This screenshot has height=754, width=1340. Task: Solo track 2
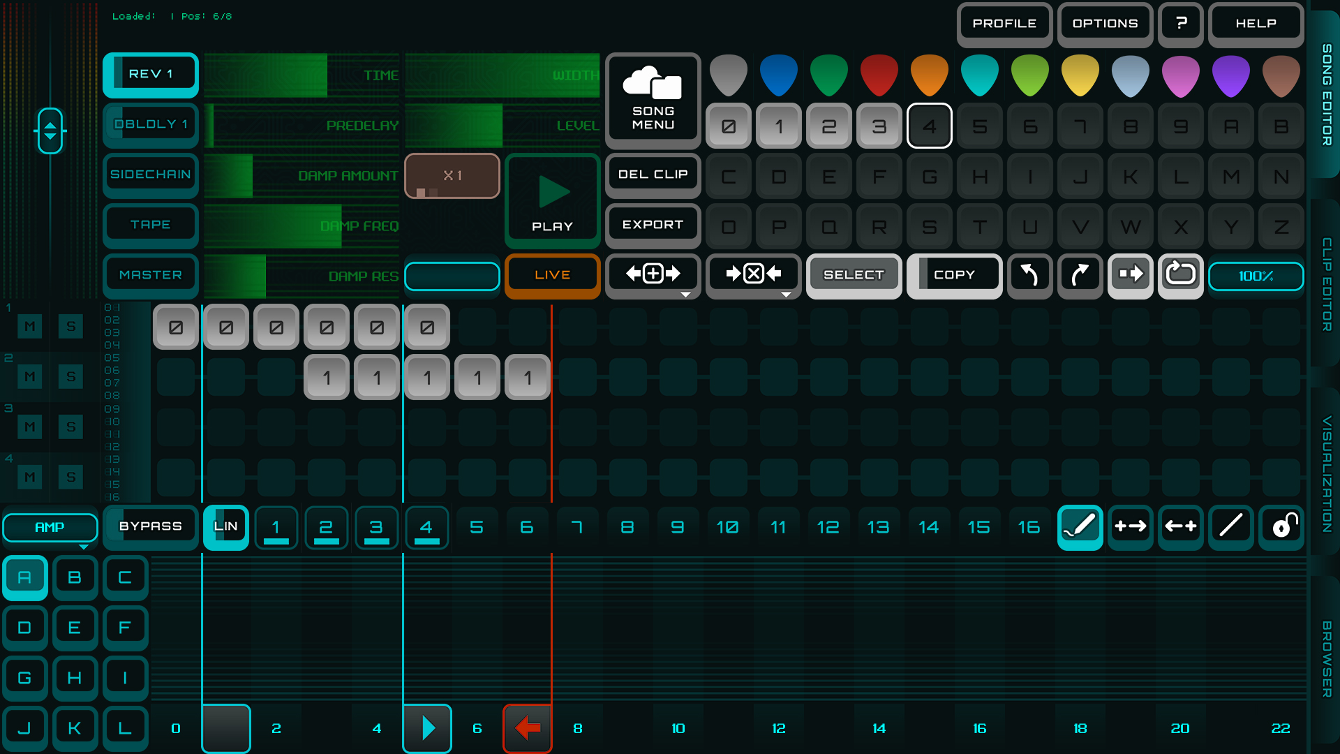[70, 376]
